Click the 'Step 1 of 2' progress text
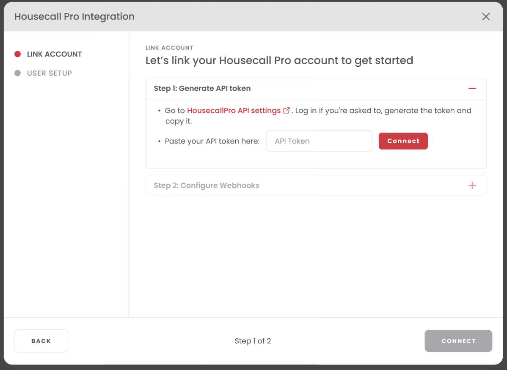507x370 pixels. click(253, 341)
